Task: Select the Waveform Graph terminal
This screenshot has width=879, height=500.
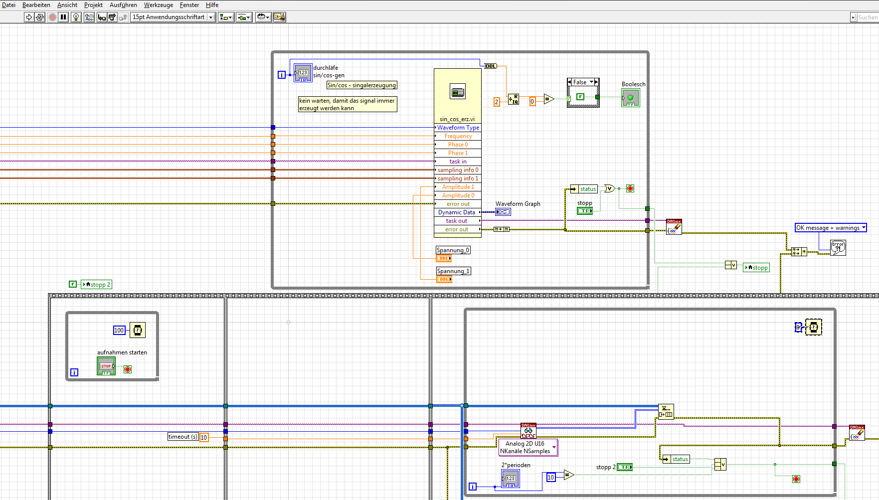Action: point(503,212)
